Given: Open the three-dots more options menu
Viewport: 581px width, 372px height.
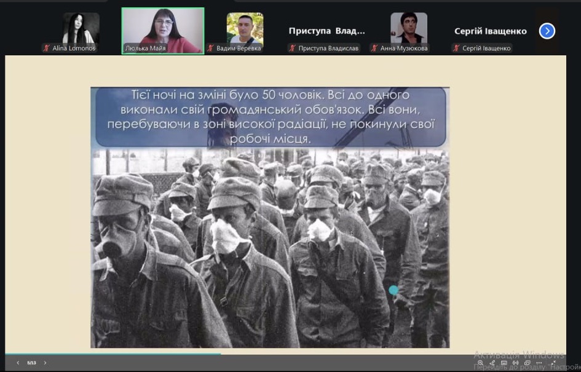Looking at the screenshot, I should (539, 363).
